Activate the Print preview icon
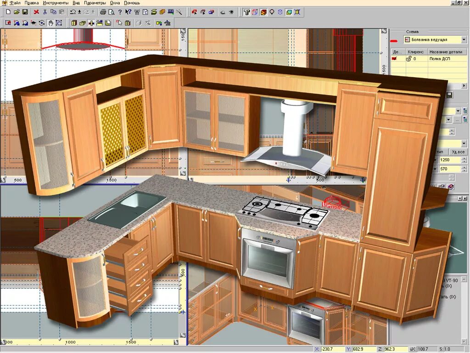Viewport: 470px width, 353px height. pos(111,13)
